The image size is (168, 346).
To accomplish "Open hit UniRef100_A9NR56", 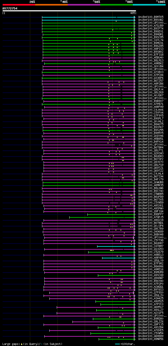I will (151, 339).
